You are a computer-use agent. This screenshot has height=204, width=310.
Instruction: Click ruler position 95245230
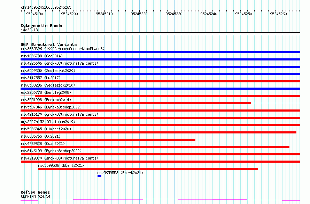(174, 14)
